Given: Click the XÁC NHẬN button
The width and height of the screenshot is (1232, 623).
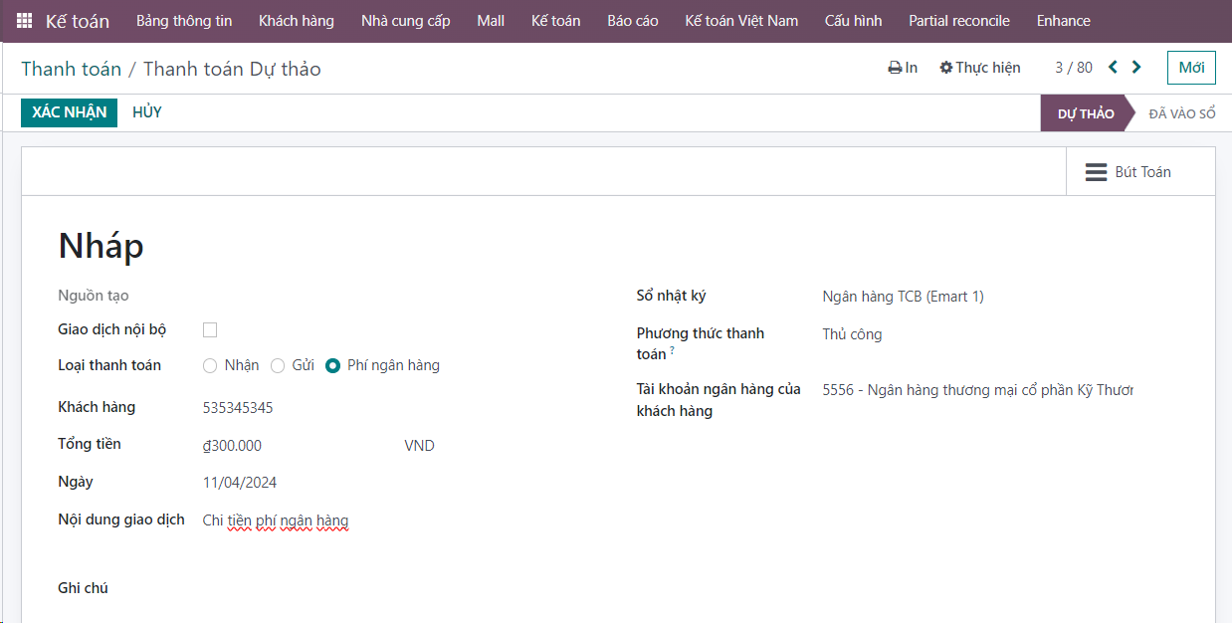Looking at the screenshot, I should point(70,112).
